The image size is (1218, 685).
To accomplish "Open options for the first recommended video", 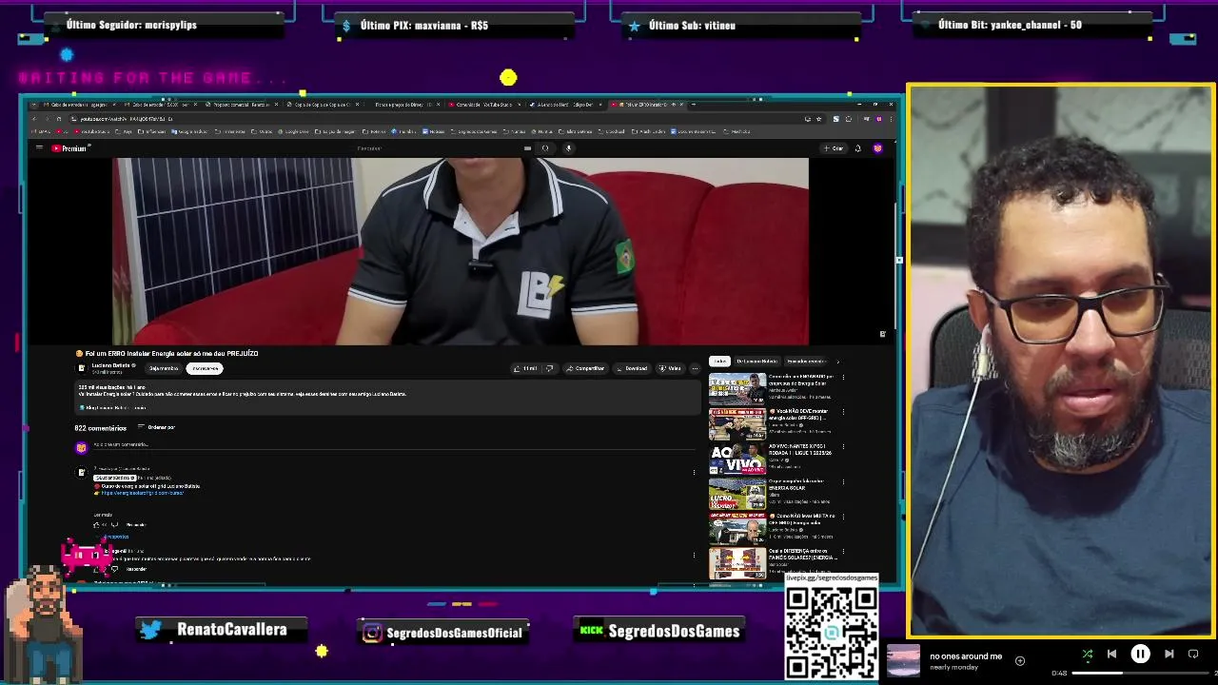I will point(843,377).
